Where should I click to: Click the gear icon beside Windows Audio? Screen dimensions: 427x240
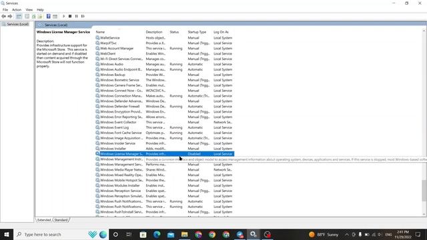click(97, 64)
